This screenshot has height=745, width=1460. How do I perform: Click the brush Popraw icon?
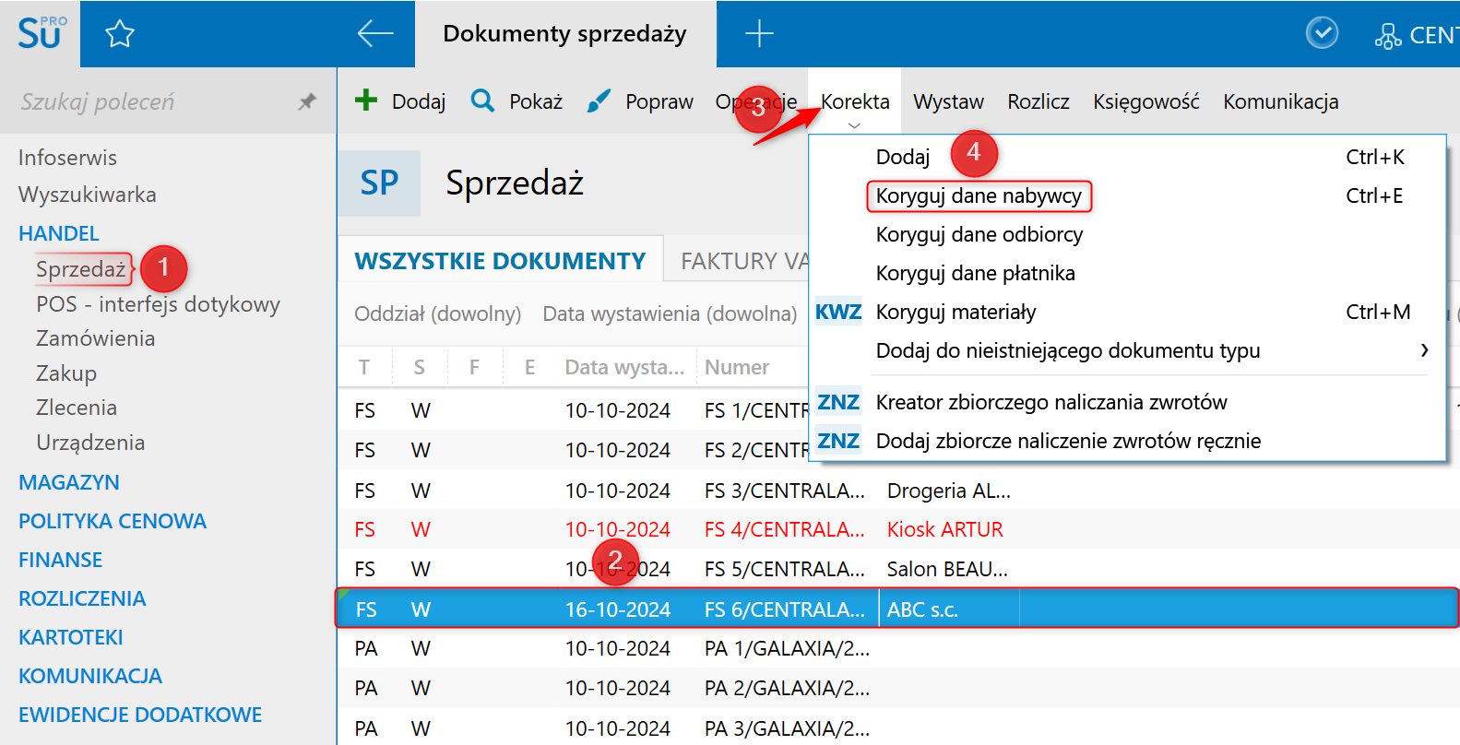tap(599, 100)
